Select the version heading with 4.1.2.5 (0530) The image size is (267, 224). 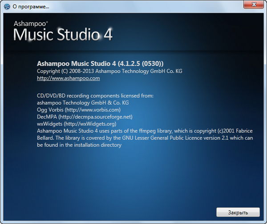point(103,63)
